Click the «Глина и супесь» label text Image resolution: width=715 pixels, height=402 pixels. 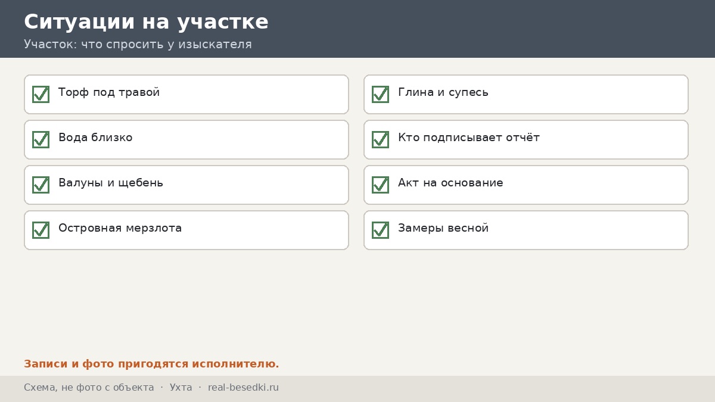coord(443,93)
